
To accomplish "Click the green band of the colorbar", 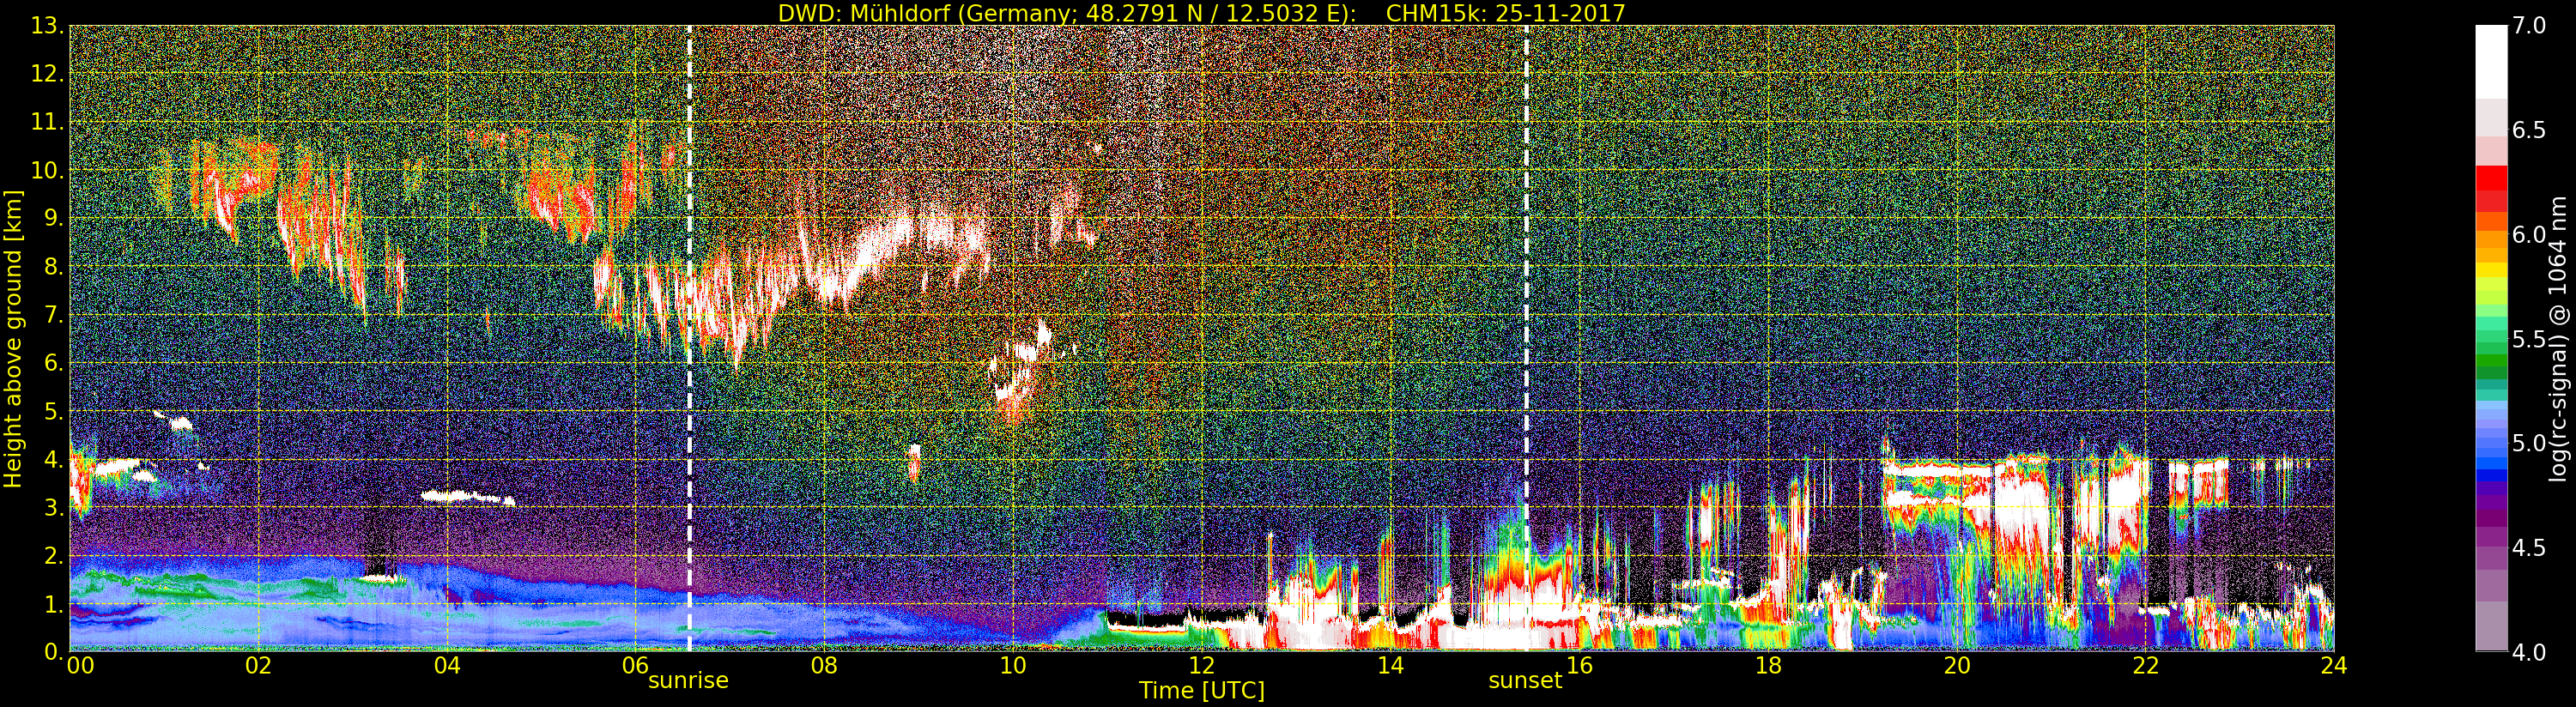I will coord(2491,360).
